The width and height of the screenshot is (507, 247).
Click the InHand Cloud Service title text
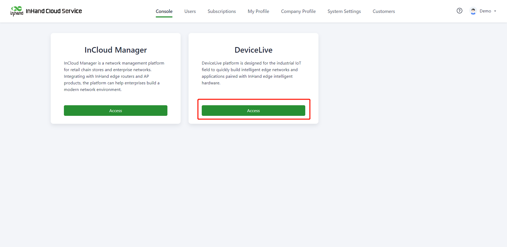point(54,11)
